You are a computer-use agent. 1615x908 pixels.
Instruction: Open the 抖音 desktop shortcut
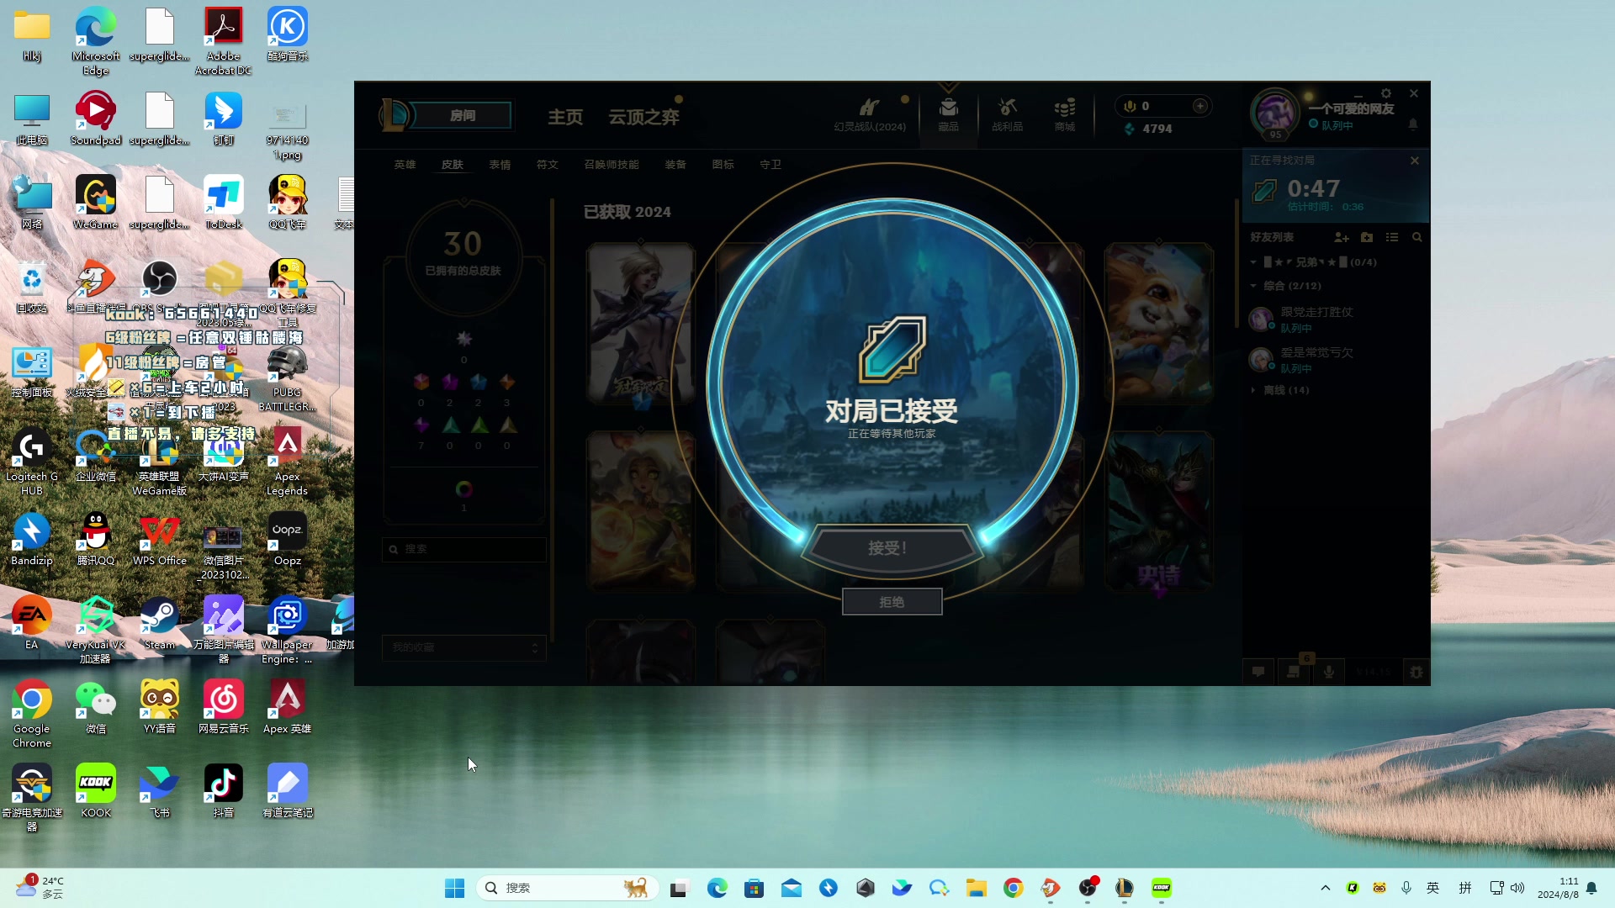click(223, 791)
